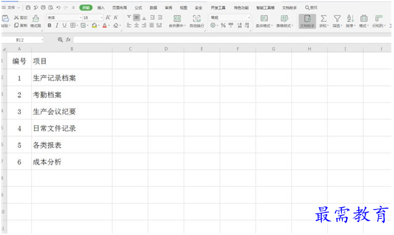The width and height of the screenshot is (394, 235).
Task: Click the Name Box showing B12
Action: pyautogui.click(x=23, y=40)
